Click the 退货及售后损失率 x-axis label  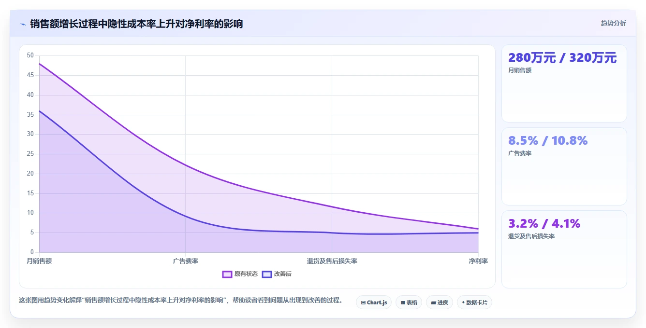(332, 261)
